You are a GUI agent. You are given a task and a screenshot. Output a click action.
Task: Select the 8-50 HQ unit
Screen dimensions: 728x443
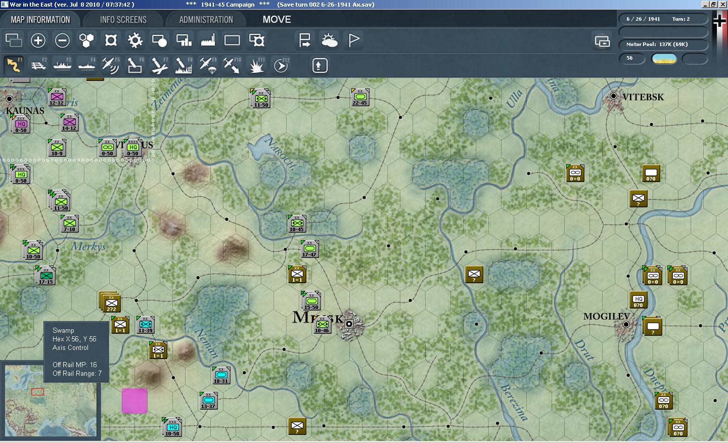[x=21, y=175]
